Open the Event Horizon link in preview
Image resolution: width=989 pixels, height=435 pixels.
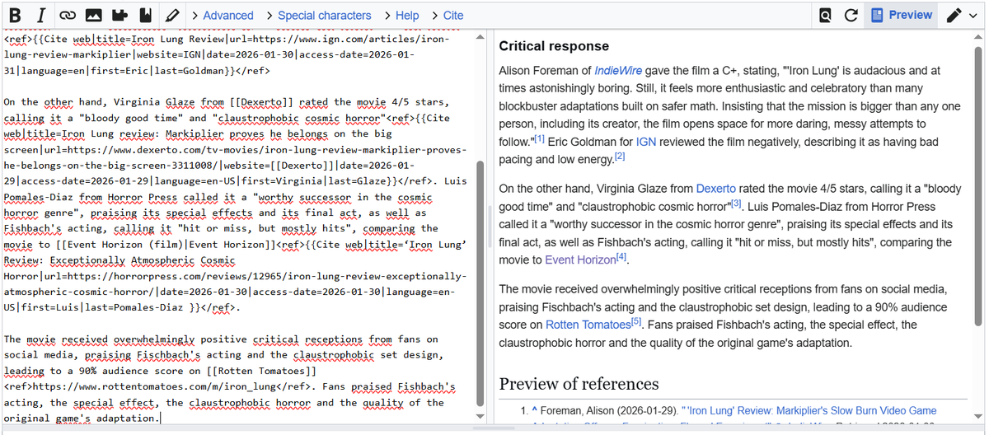point(580,260)
